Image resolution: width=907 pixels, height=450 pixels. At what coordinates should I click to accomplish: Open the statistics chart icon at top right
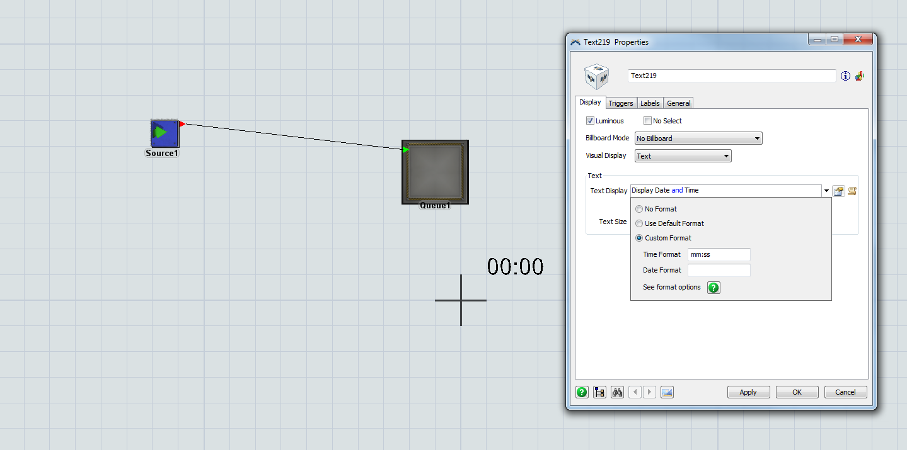[x=859, y=76]
